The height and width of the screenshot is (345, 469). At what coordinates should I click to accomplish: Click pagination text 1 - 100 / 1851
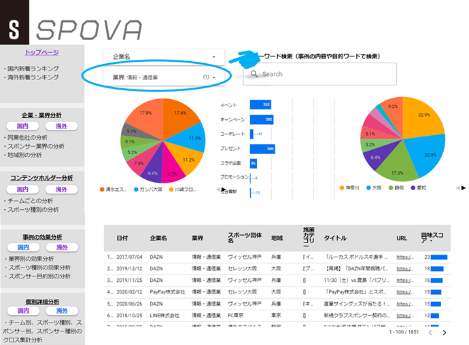pos(404,332)
